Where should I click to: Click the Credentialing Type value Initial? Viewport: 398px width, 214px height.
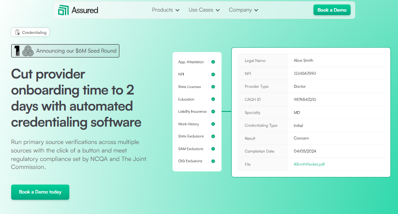click(298, 125)
